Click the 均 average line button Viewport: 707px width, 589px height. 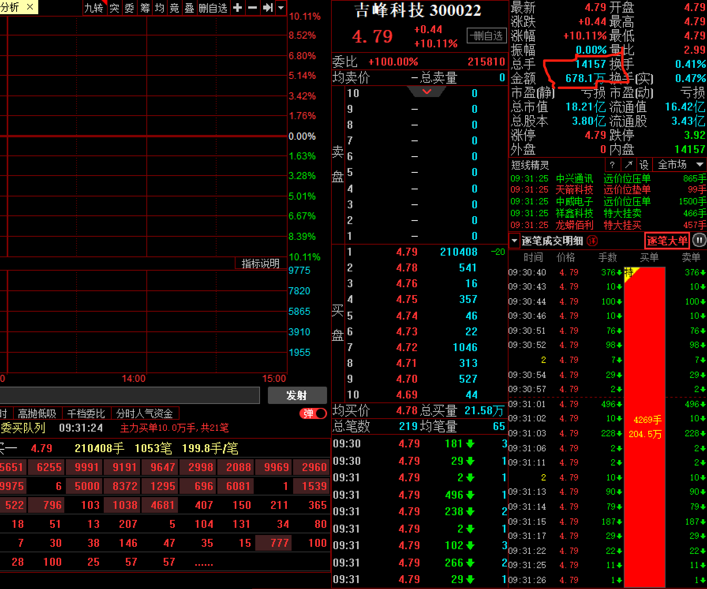[x=159, y=8]
